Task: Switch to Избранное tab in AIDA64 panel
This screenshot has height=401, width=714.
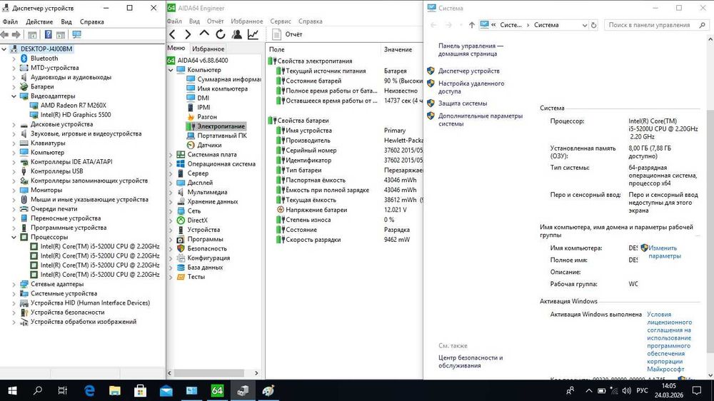Action: [x=208, y=49]
